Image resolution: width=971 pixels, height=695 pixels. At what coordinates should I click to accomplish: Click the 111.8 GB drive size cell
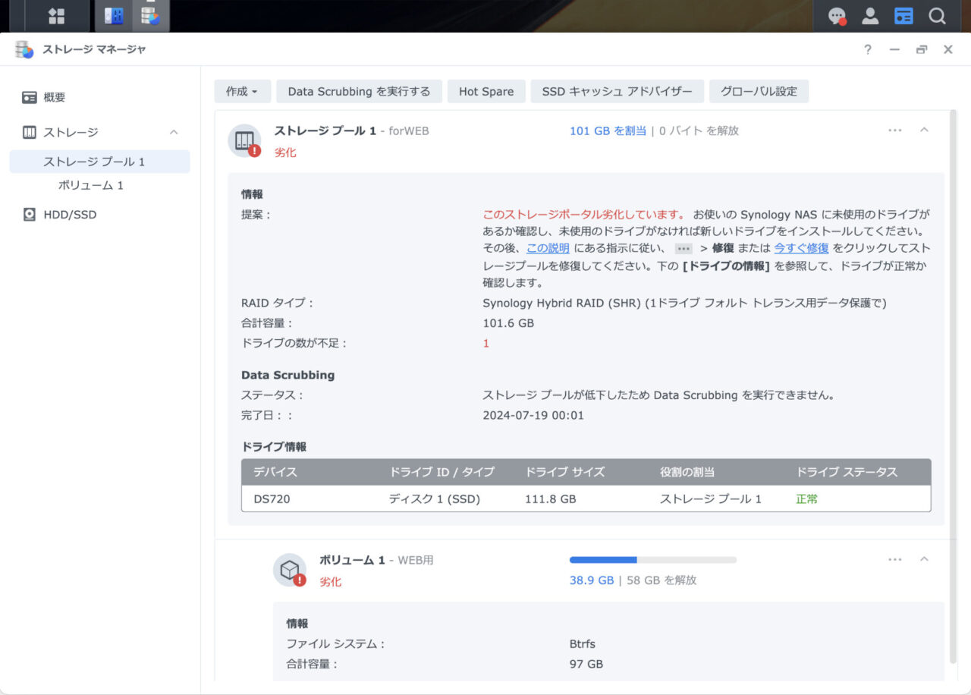click(550, 499)
